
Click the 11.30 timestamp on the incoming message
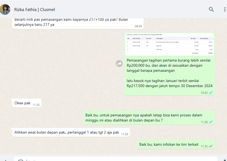tap(125, 134)
